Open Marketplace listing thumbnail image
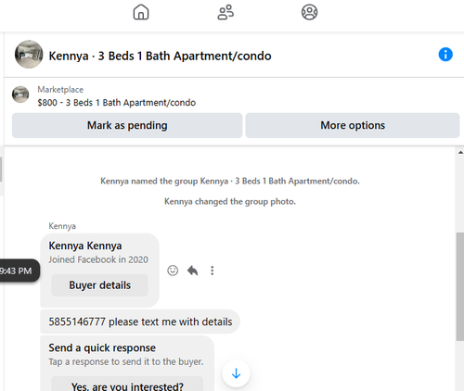The image size is (464, 391). tap(20, 95)
